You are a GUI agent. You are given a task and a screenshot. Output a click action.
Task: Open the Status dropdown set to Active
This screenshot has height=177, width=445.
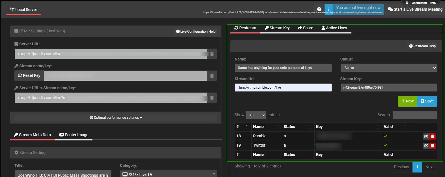click(388, 68)
